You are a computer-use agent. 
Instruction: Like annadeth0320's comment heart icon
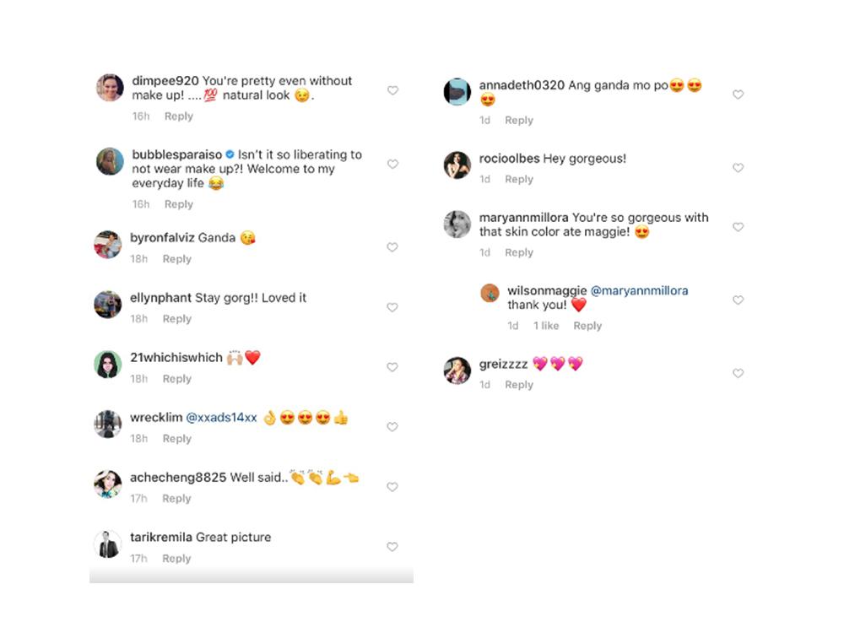coord(738,95)
